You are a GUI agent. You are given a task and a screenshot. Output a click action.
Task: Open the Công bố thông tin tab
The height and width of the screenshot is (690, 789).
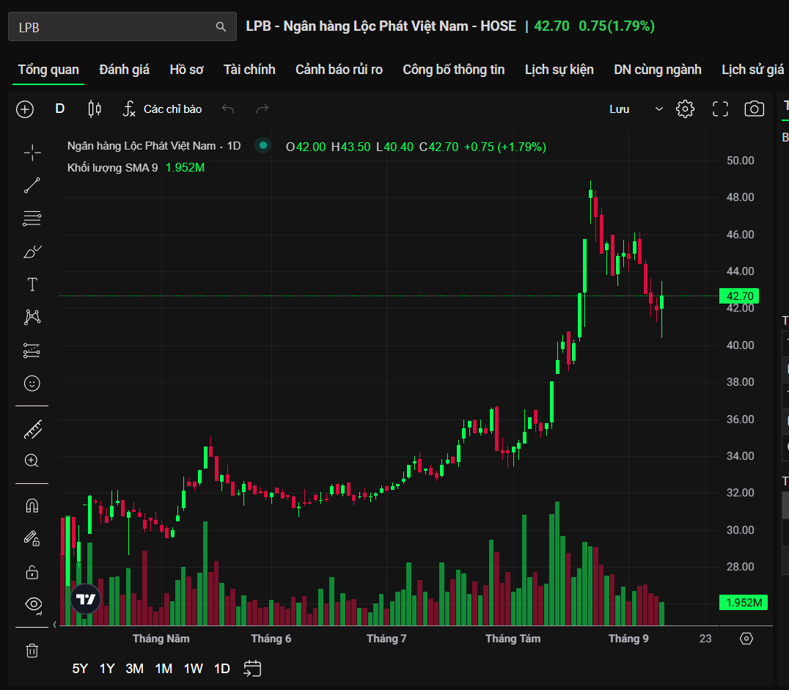(x=453, y=70)
